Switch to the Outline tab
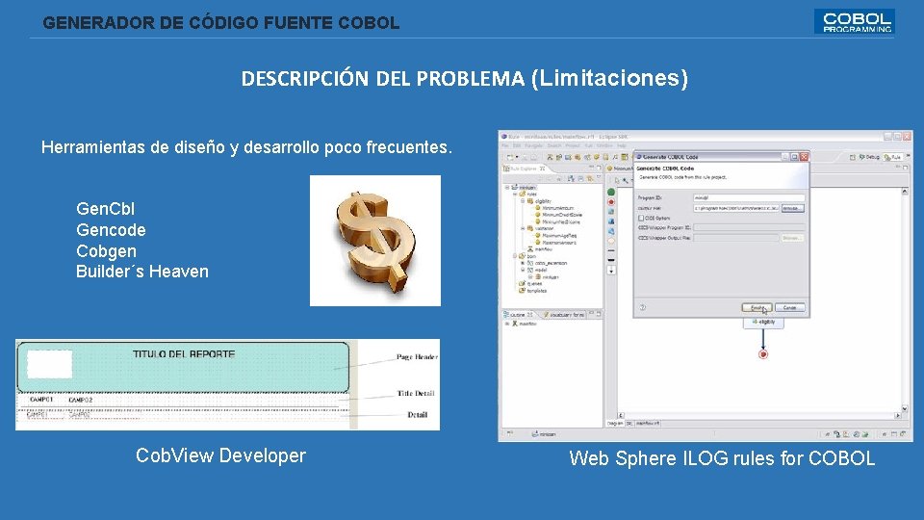Viewport: 924px width, 520px height. [x=518, y=315]
